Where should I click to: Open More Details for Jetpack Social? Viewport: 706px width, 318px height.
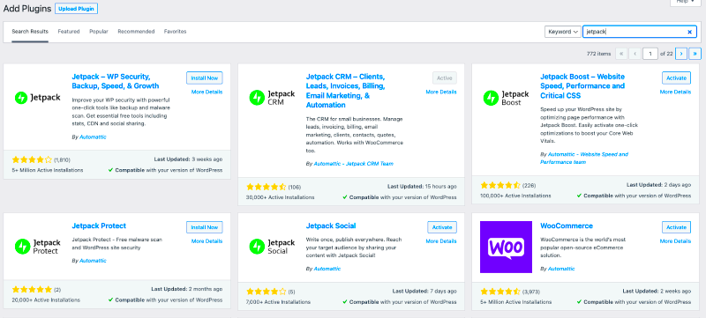441,241
